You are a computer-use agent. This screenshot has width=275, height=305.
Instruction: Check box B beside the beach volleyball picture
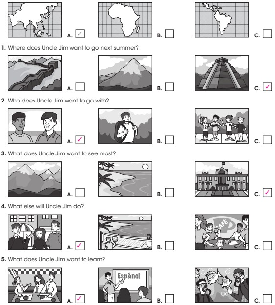(169, 245)
